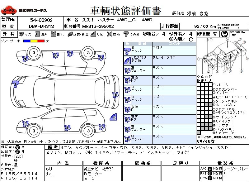The image size is (249, 187).
Task: In the damage table, select the No. 3 icon
Action: (x=127, y=71)
